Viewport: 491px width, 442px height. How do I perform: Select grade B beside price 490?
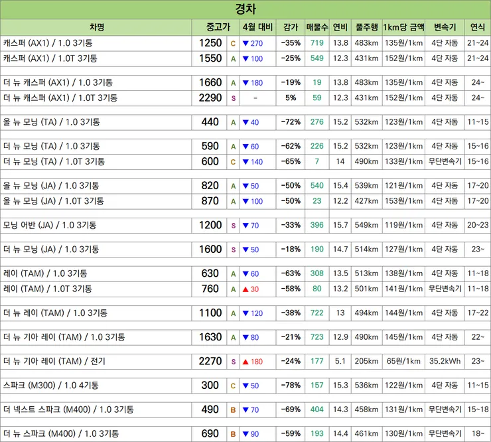233,410
